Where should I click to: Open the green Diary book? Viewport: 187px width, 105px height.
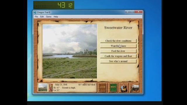point(113,87)
